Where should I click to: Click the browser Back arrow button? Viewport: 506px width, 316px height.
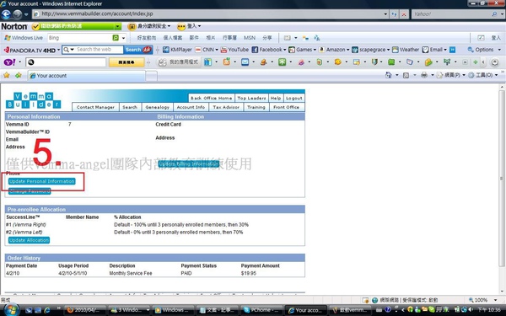[6, 14]
